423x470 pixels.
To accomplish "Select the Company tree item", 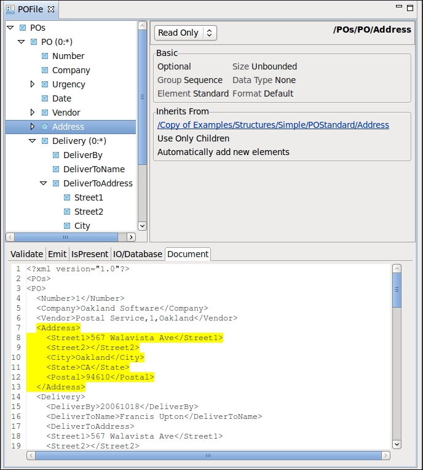I will [x=71, y=70].
